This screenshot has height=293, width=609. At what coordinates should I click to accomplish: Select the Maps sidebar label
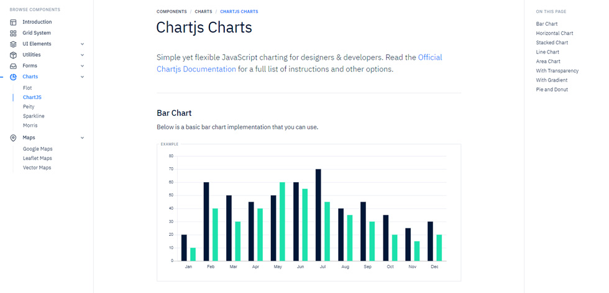(29, 137)
